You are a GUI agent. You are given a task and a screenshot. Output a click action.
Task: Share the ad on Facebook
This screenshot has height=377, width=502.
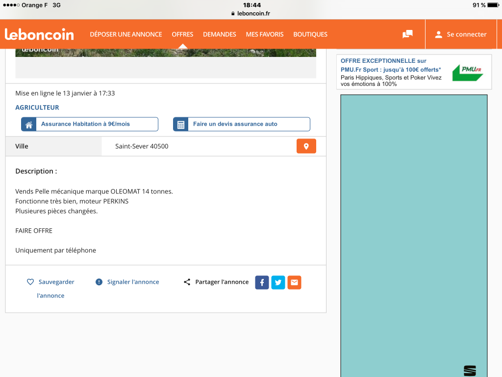262,282
